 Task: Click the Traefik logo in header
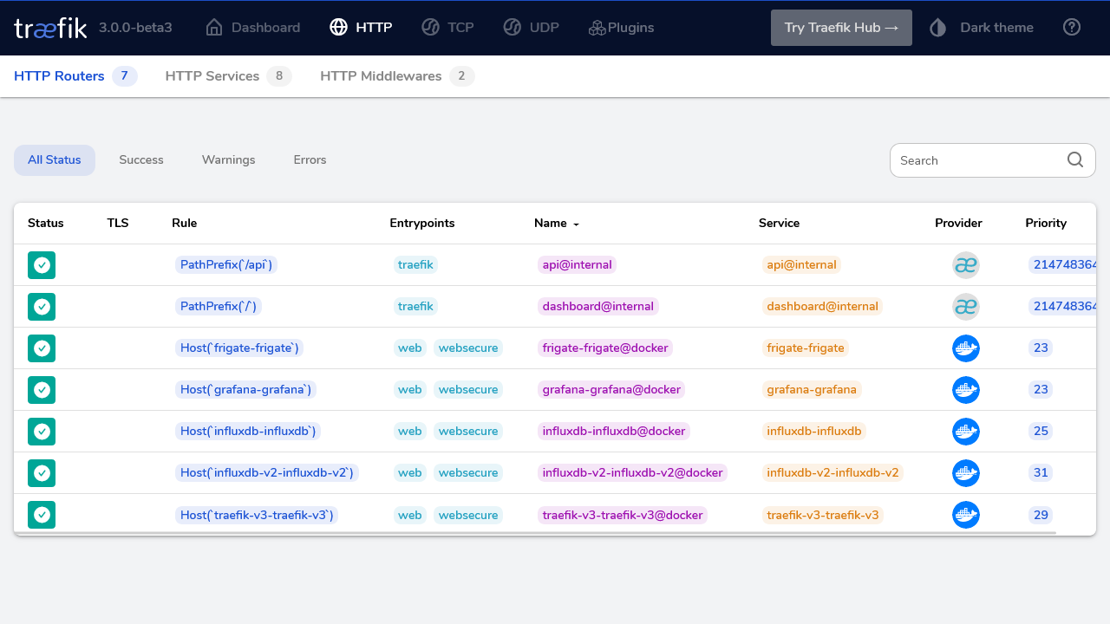pos(50,28)
